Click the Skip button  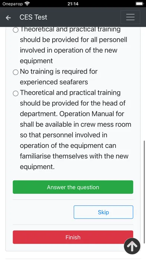[103, 212]
